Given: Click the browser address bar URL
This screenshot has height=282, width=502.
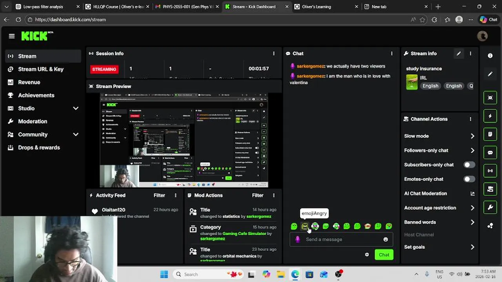Looking at the screenshot, I should pos(70,20).
